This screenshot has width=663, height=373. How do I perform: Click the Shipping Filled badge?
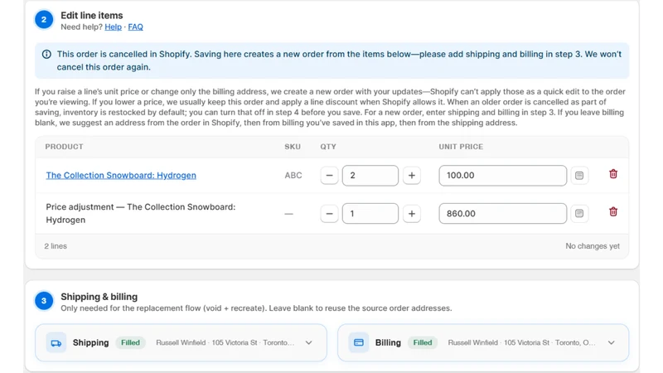tap(130, 342)
